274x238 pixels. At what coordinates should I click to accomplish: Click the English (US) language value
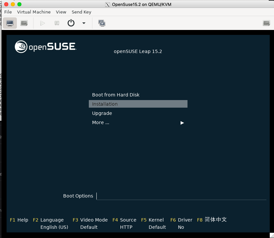point(54,227)
